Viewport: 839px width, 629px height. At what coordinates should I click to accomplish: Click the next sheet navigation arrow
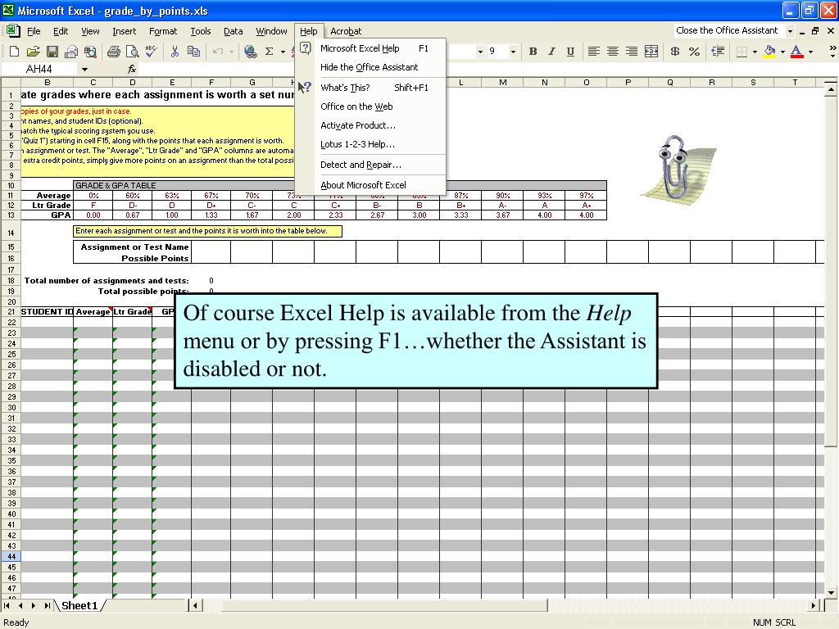(33, 605)
